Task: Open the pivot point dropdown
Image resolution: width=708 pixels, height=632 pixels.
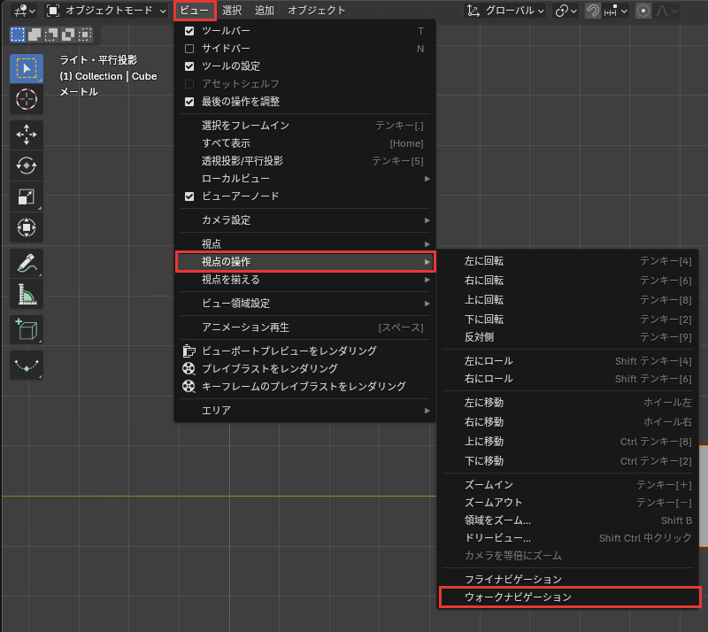Action: pyautogui.click(x=566, y=11)
